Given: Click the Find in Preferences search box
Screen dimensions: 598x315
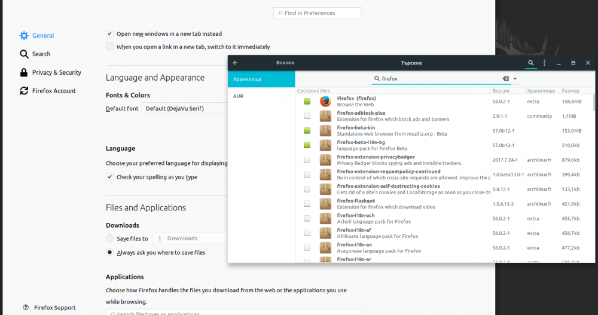Looking at the screenshot, I should [318, 13].
